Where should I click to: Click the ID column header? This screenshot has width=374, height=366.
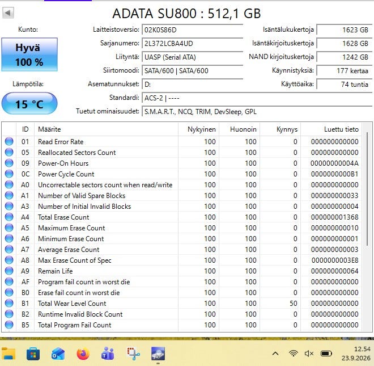tap(25, 129)
